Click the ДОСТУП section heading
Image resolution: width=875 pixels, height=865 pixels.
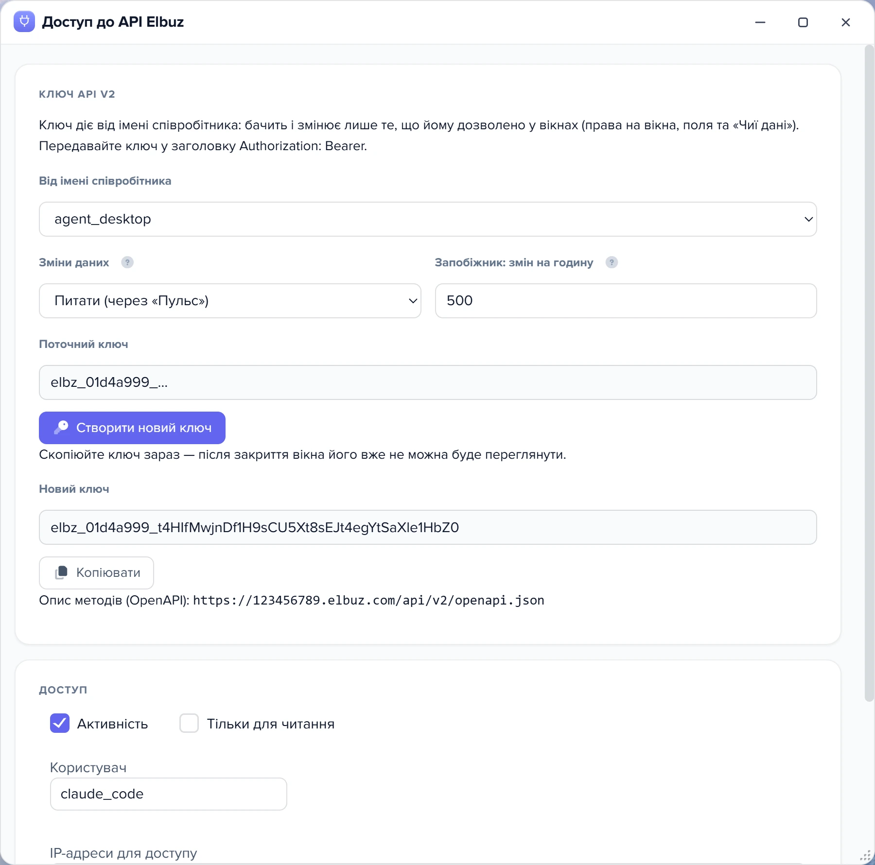pos(63,690)
